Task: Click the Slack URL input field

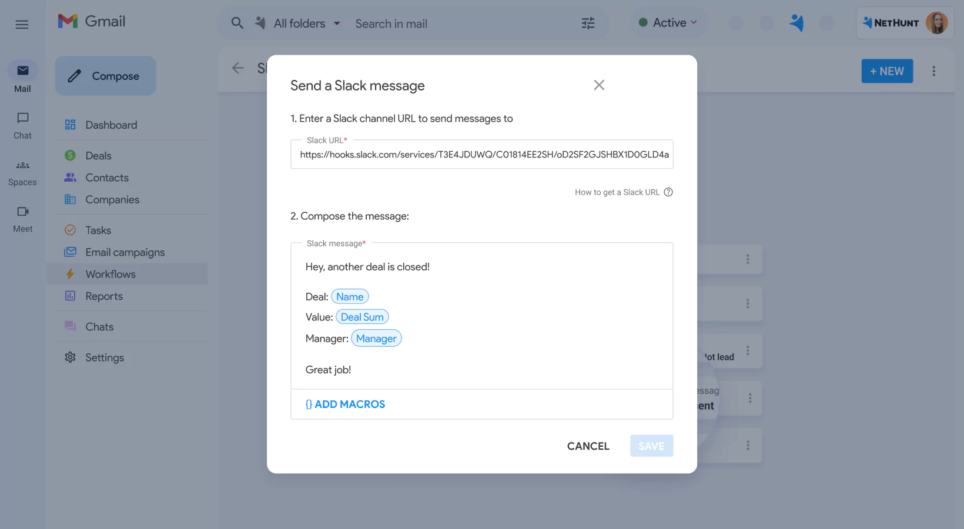Action: (x=482, y=155)
